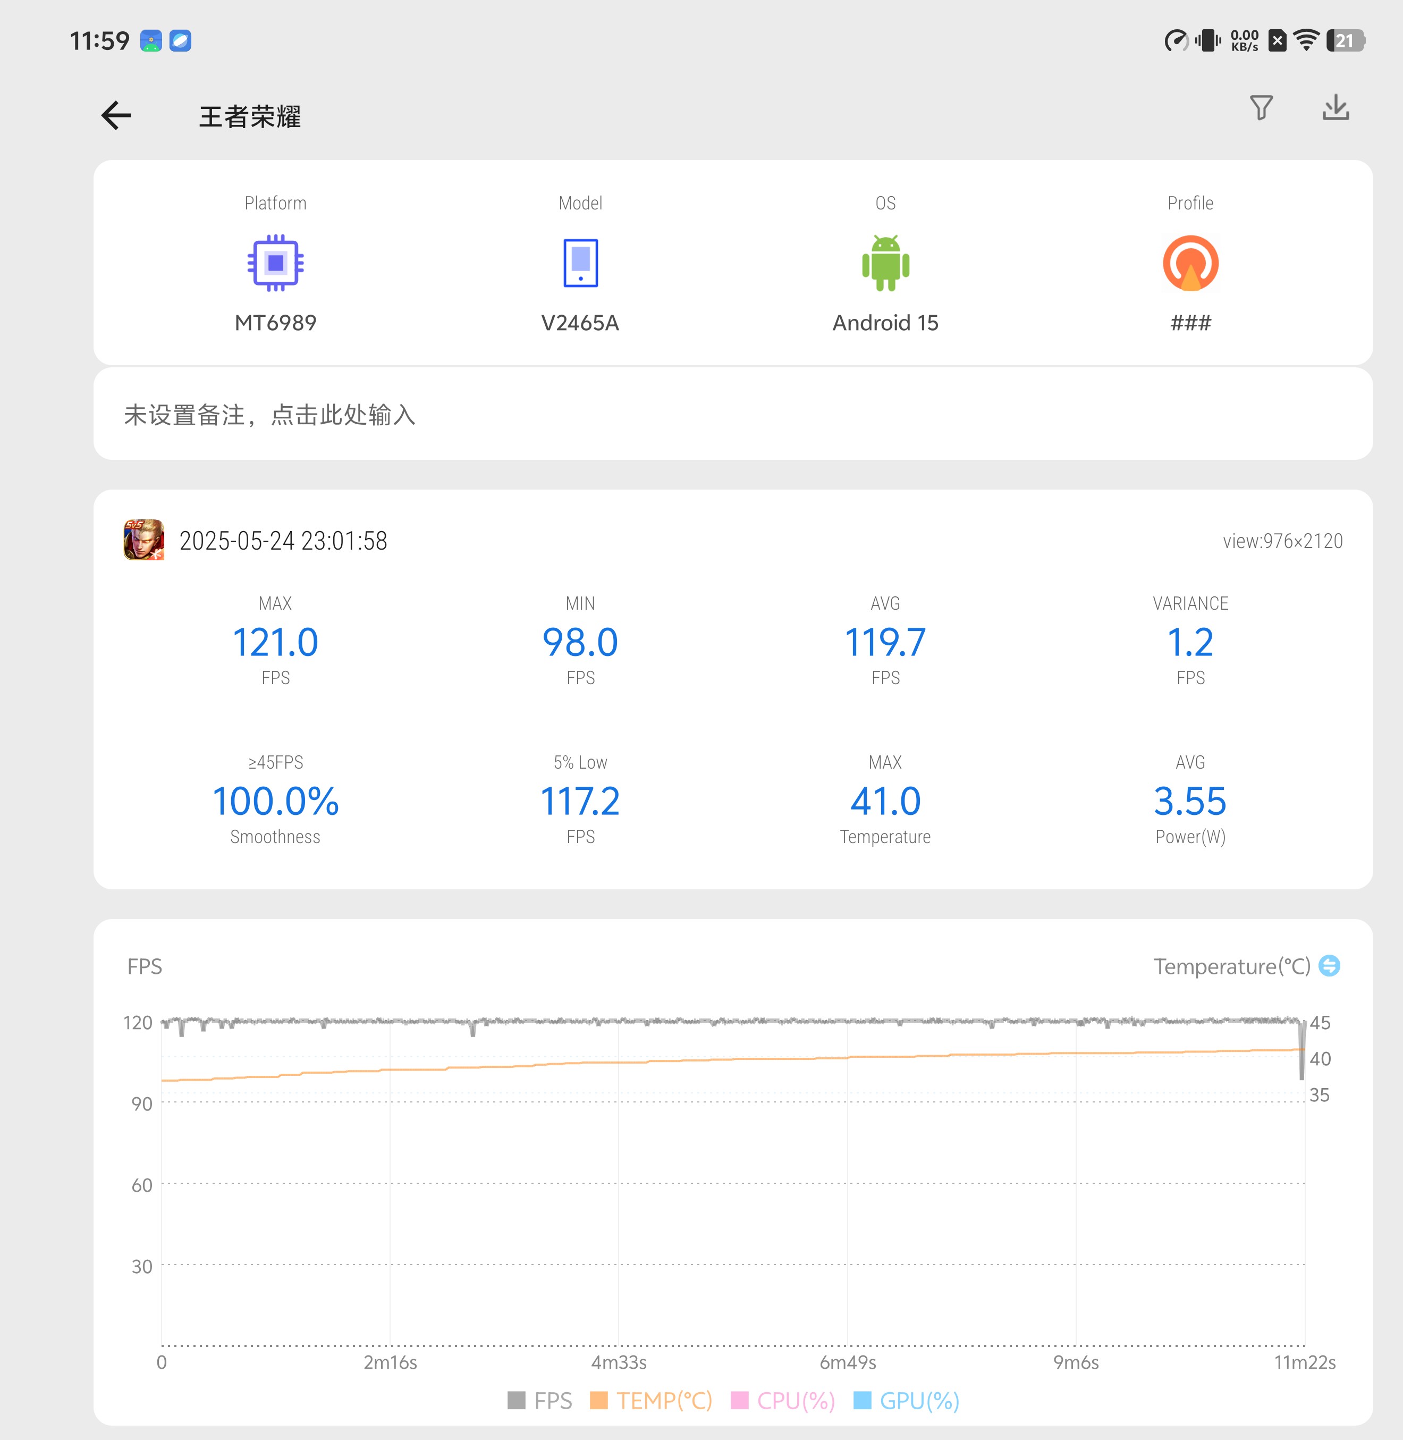Tap the Platform chip icon
Screen dimensions: 1403x1440
[x=276, y=263]
